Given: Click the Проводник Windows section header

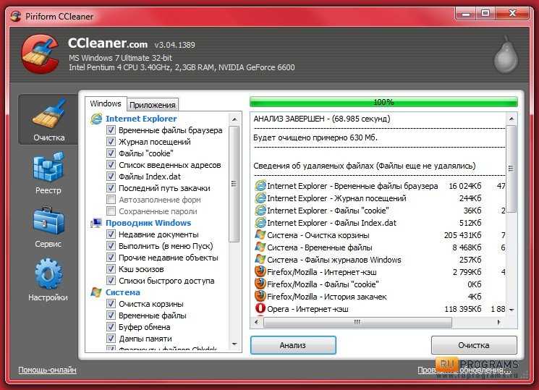Looking at the screenshot, I should [x=148, y=223].
